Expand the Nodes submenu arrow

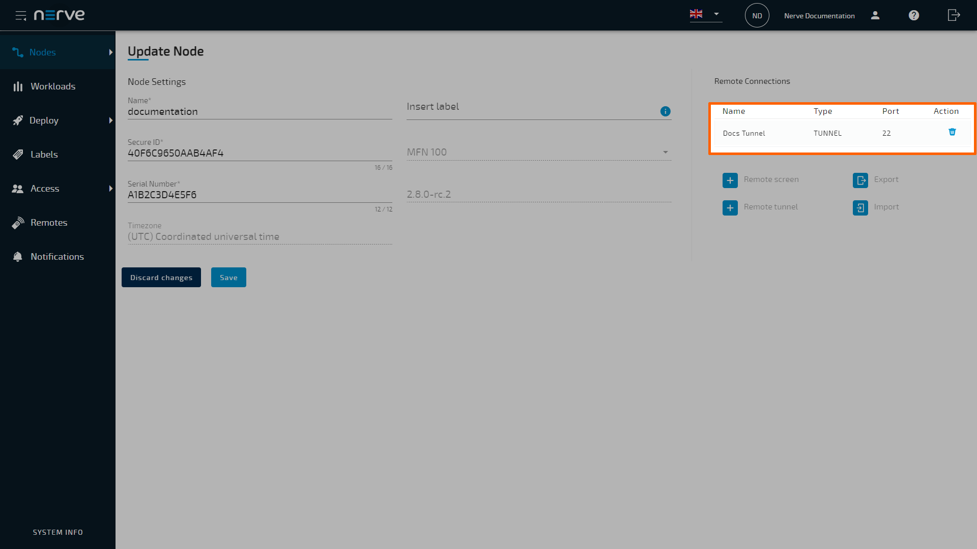[110, 52]
